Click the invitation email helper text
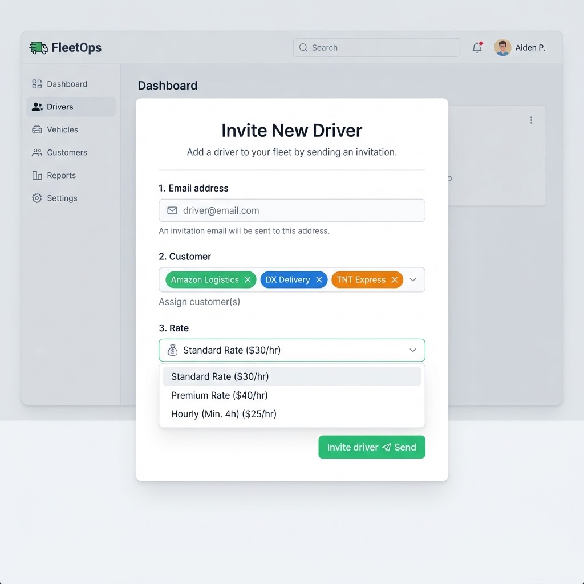The height and width of the screenshot is (584, 584). pyautogui.click(x=244, y=231)
